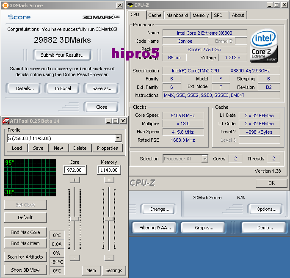
Task: Close the CPU-Z window
Action: (284, 5)
